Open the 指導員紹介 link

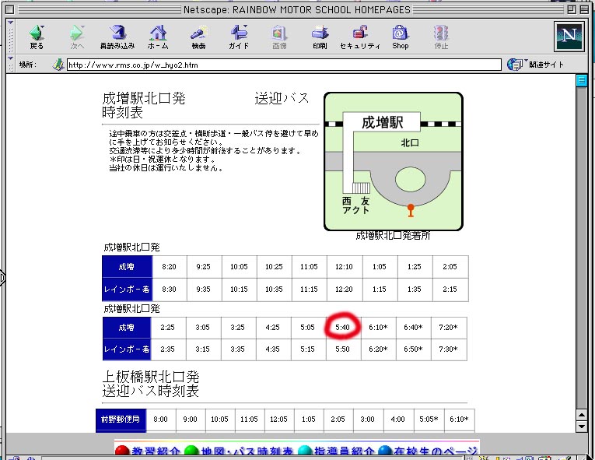337,451
